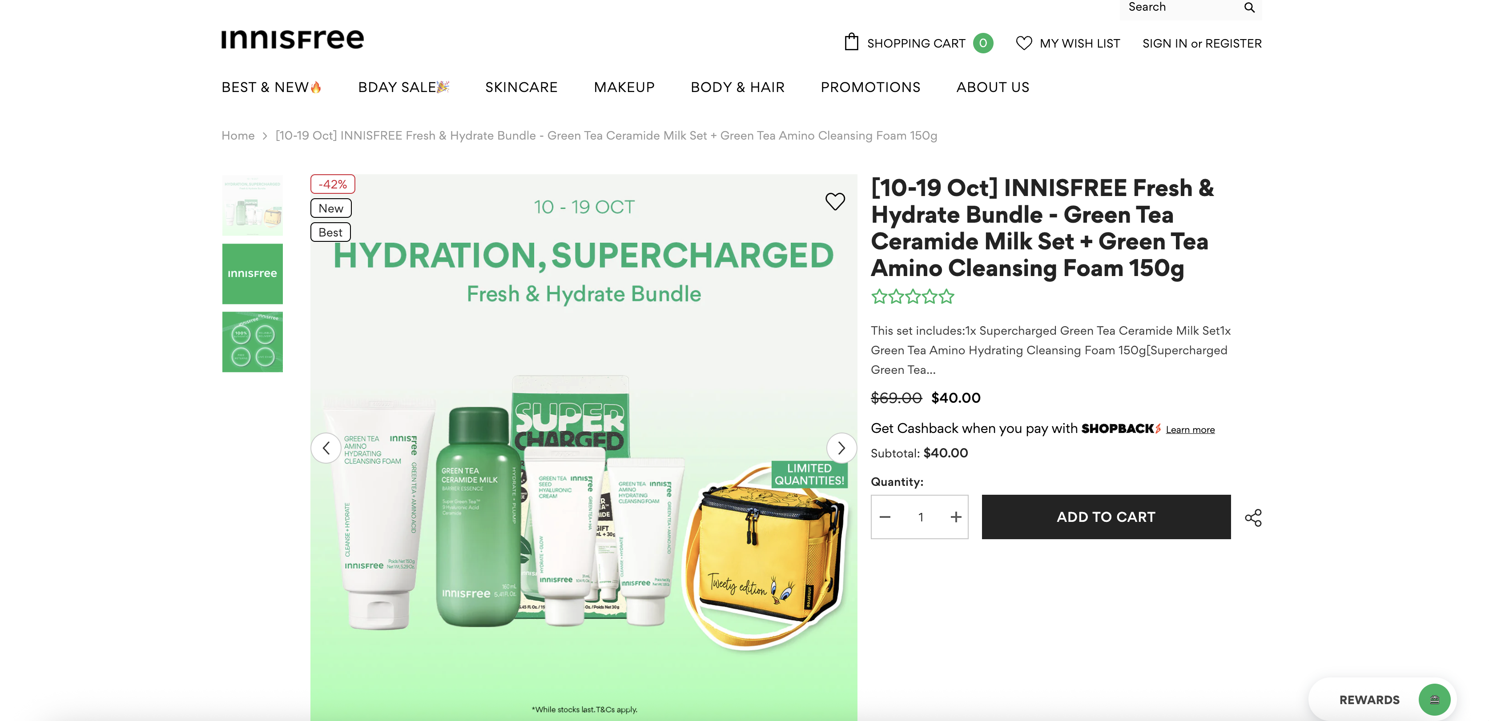Select the green innisfree logo thumbnail
The image size is (1489, 721).
[x=253, y=274]
